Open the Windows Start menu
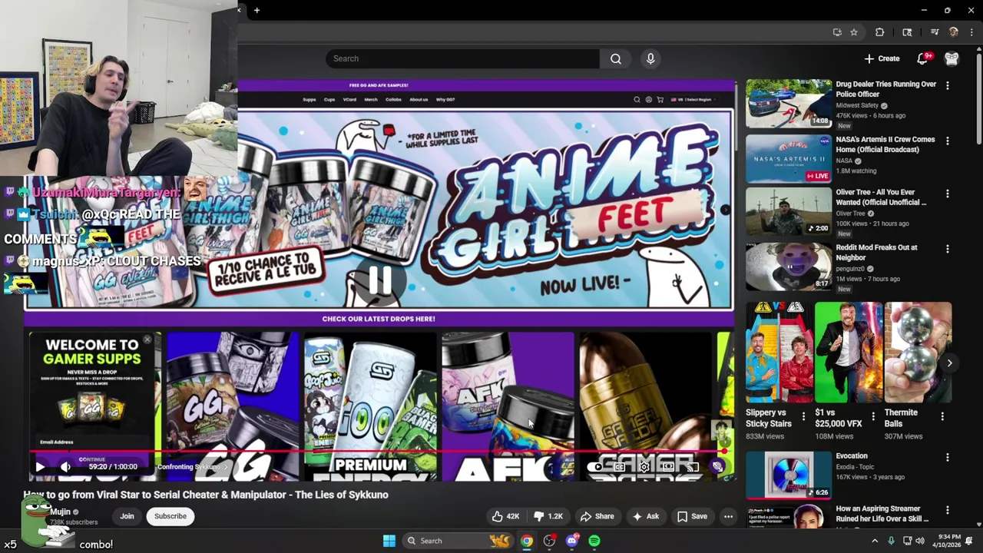The width and height of the screenshot is (983, 553). coord(389,541)
